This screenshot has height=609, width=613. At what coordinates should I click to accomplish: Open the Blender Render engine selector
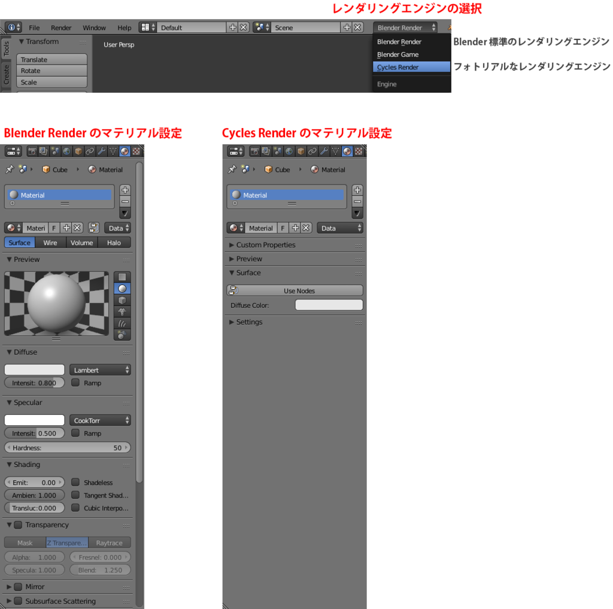click(405, 28)
